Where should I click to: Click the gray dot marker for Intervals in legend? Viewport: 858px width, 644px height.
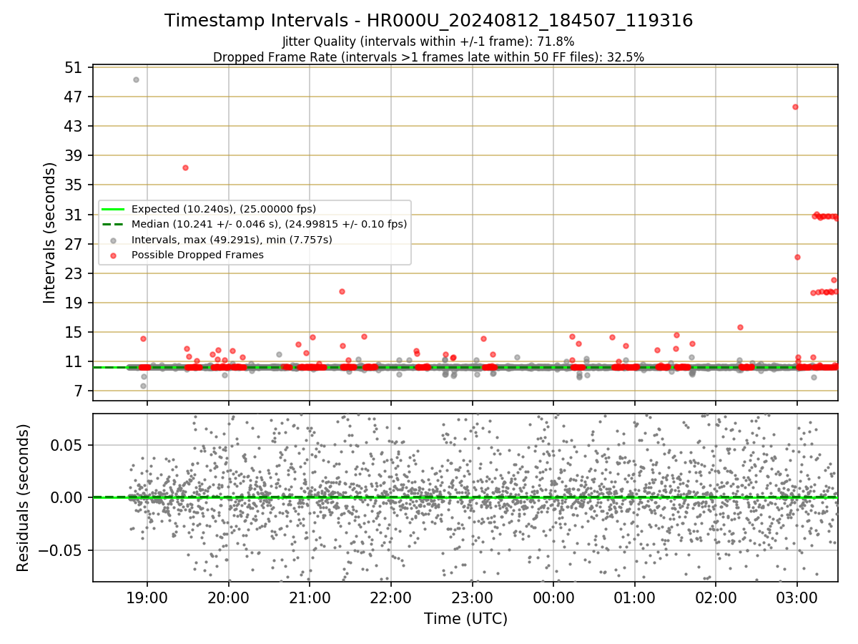pos(113,240)
